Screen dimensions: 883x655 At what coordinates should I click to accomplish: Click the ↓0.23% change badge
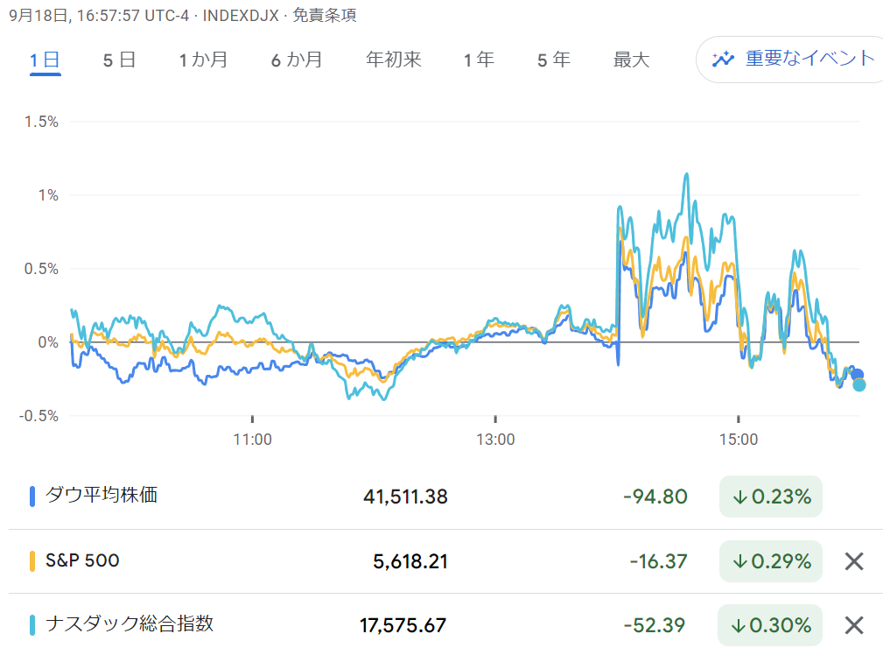pos(771,497)
